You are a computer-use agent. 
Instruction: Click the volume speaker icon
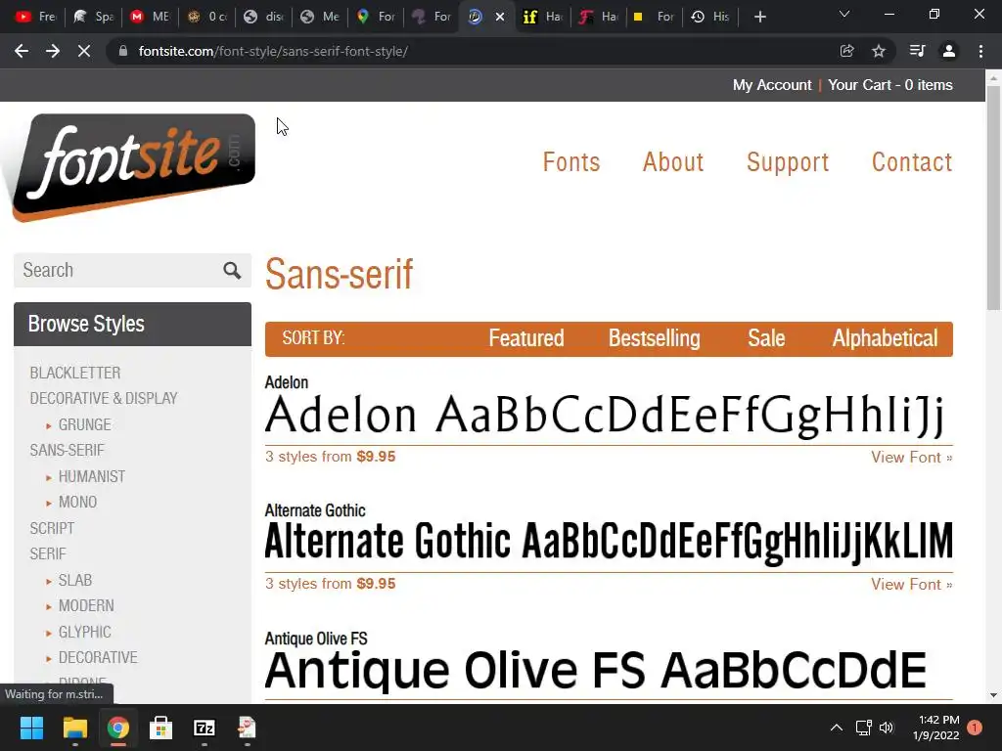[x=887, y=728]
